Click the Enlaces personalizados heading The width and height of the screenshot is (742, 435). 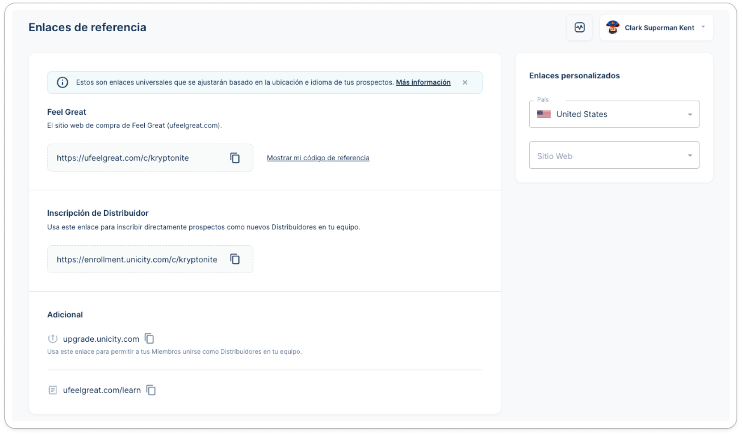(x=574, y=76)
